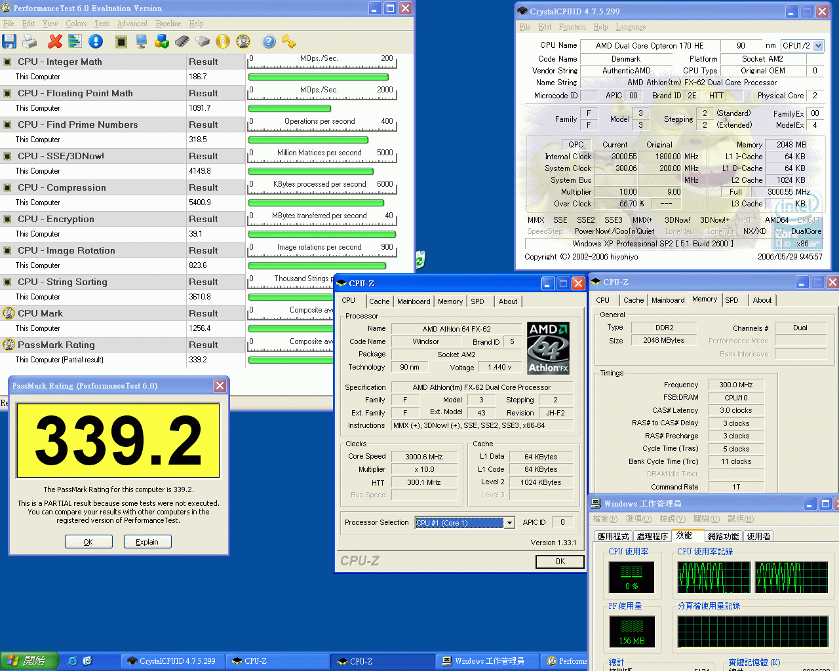This screenshot has width=839, height=671.
Task: Open preferences with the wrench icon
Action: click(x=288, y=41)
